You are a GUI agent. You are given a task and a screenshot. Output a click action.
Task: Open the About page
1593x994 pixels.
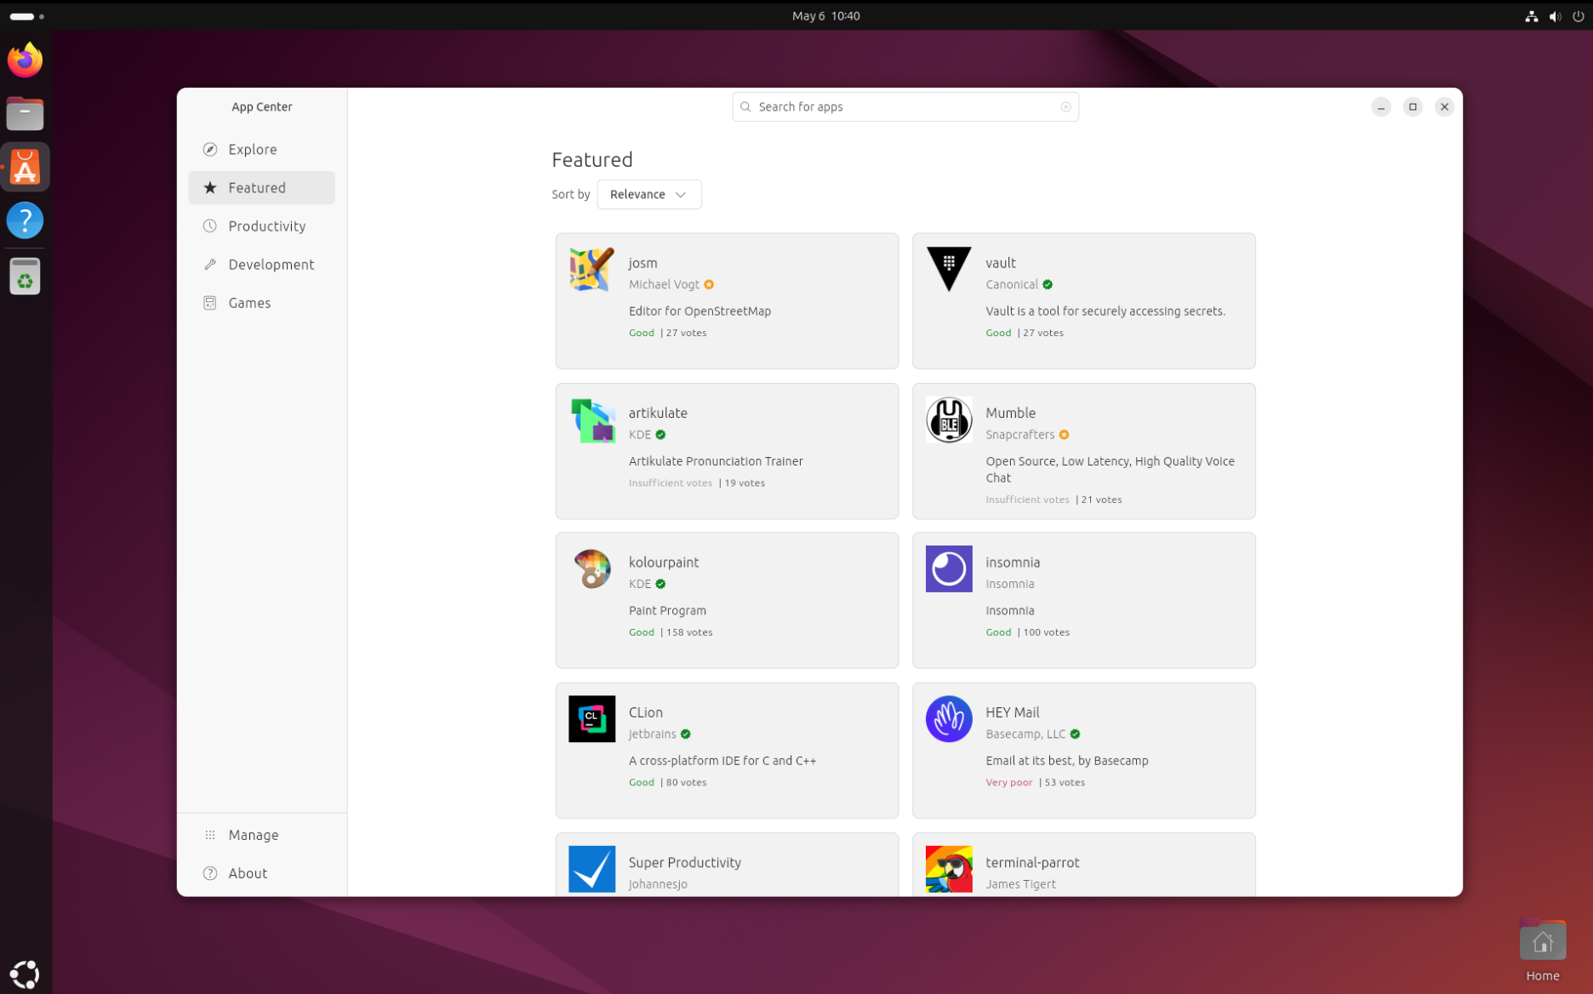tap(248, 873)
